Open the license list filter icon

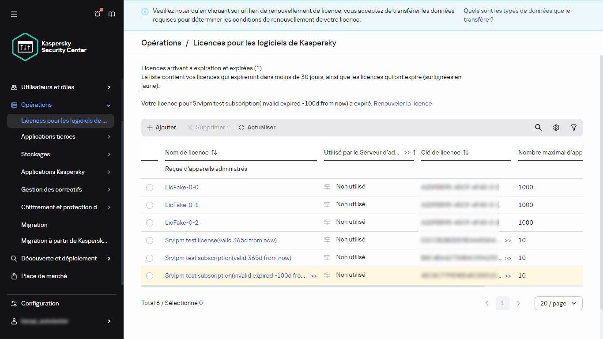click(x=573, y=127)
